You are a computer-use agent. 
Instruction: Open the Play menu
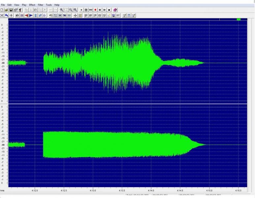coord(24,5)
